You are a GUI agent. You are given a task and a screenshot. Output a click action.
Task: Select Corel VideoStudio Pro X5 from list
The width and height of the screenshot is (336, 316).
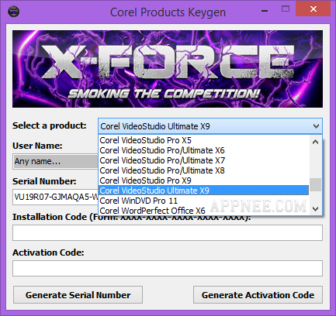[146, 140]
